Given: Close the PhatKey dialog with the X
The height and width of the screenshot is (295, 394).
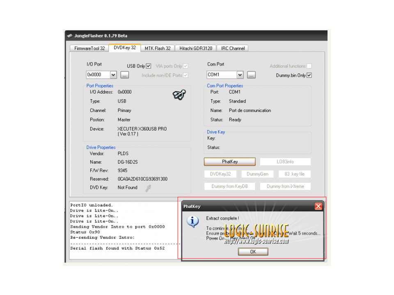Looking at the screenshot, I should tap(318, 206).
